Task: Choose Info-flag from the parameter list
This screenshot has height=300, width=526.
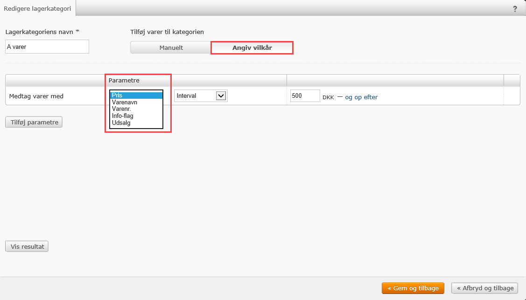Action: 136,116
